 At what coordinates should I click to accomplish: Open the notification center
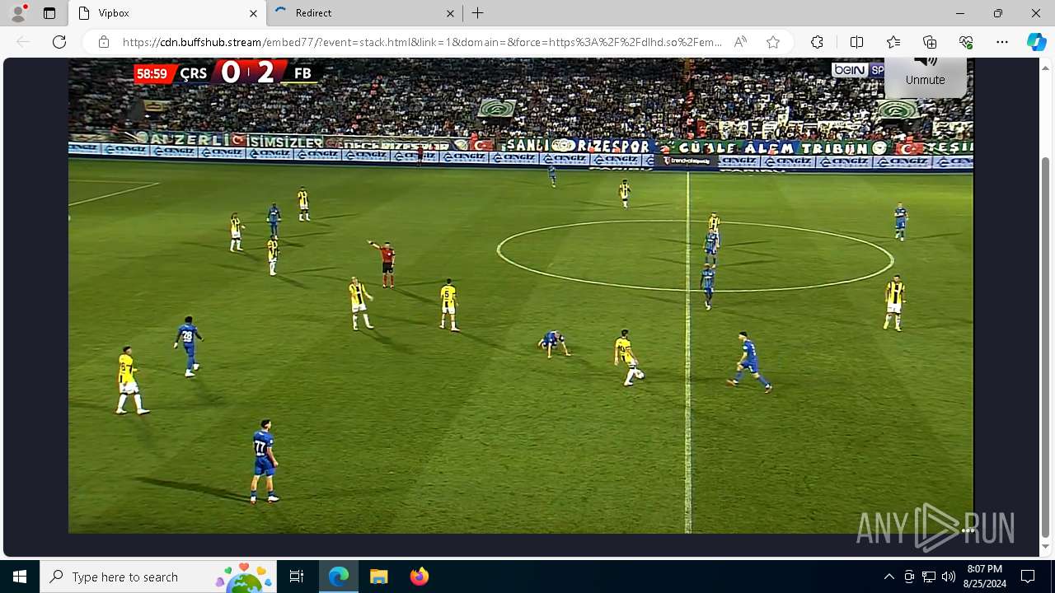coord(1028,577)
